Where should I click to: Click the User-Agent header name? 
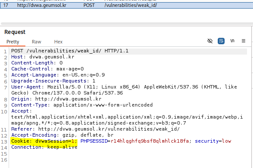click(26, 87)
